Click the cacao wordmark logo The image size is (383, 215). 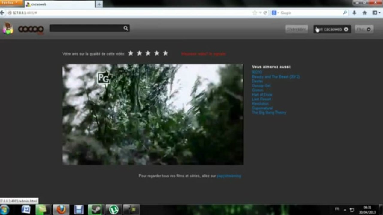click(31, 29)
